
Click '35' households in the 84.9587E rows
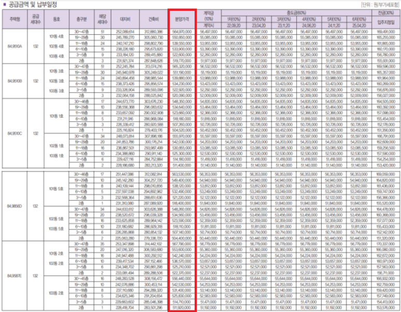(x=102, y=244)
